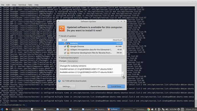Open the 'Deskto' taskbar entry
The image size is (197, 111).
pyautogui.click(x=100, y=109)
